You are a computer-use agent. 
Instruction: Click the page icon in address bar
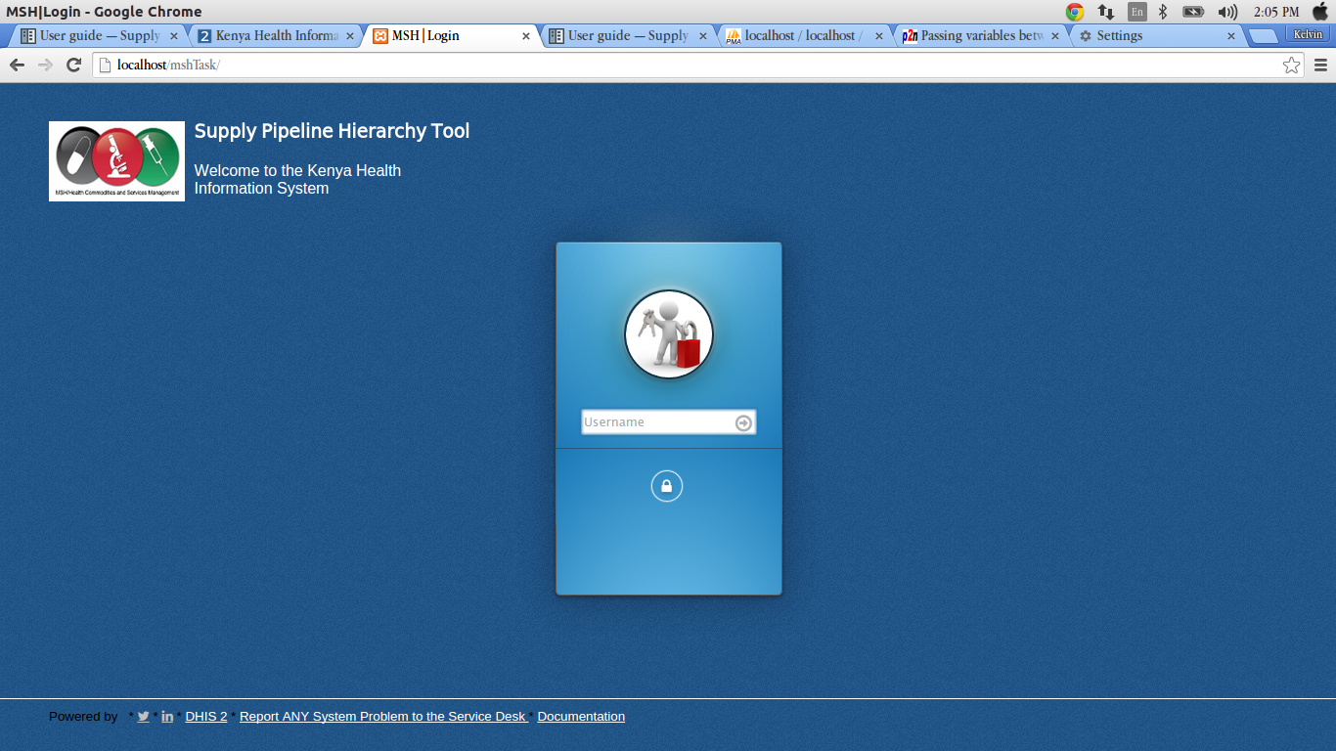coord(106,66)
